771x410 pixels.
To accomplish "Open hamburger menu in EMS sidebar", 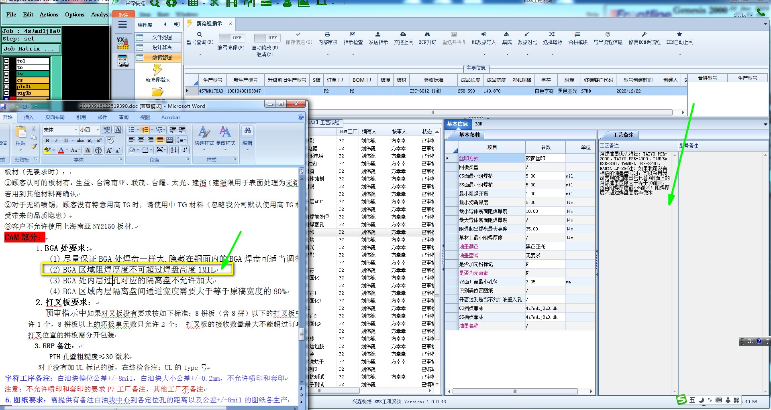I will pyautogui.click(x=122, y=24).
